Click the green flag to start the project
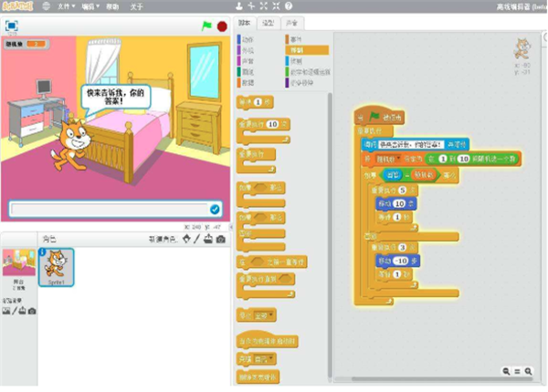This screenshot has height=392, width=548. pyautogui.click(x=206, y=26)
